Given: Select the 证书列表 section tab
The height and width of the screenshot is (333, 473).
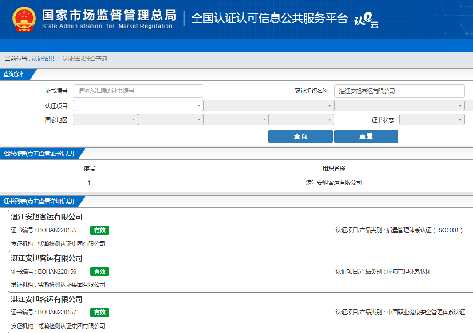Looking at the screenshot, I should pyautogui.click(x=39, y=202).
